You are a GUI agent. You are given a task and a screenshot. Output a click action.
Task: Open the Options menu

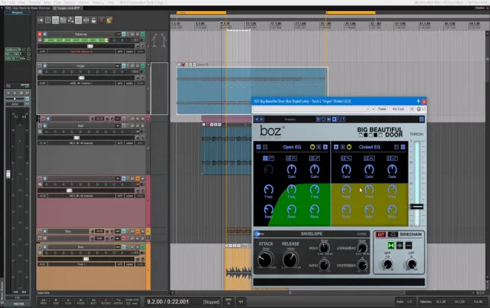(70, 2)
